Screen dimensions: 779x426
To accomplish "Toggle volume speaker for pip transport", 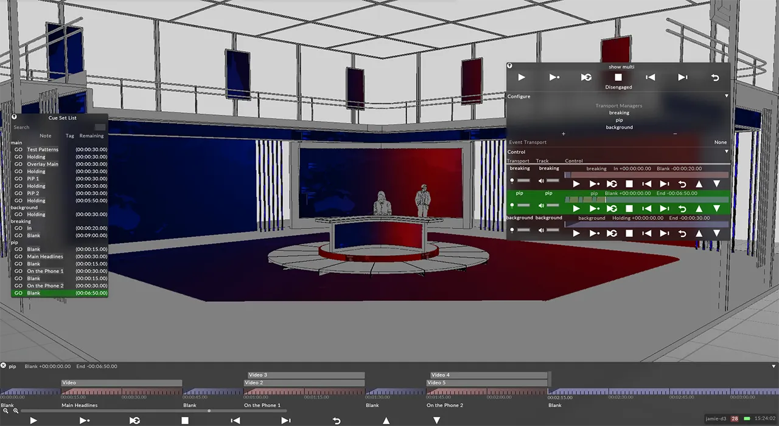I will coord(541,205).
